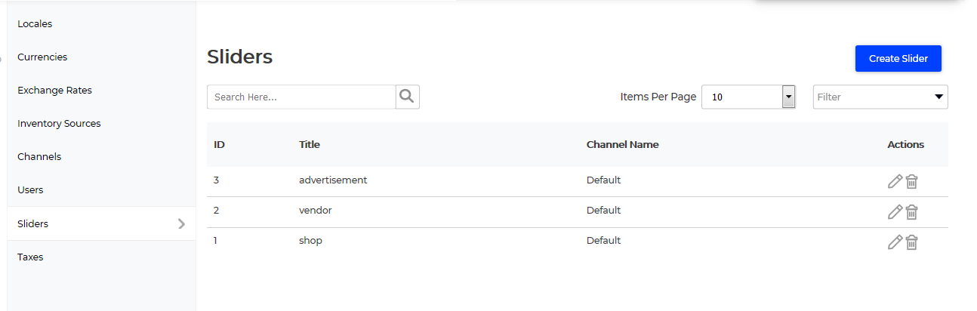Expand the Filter dropdown
Viewport: 977px width, 311px height.
click(880, 97)
